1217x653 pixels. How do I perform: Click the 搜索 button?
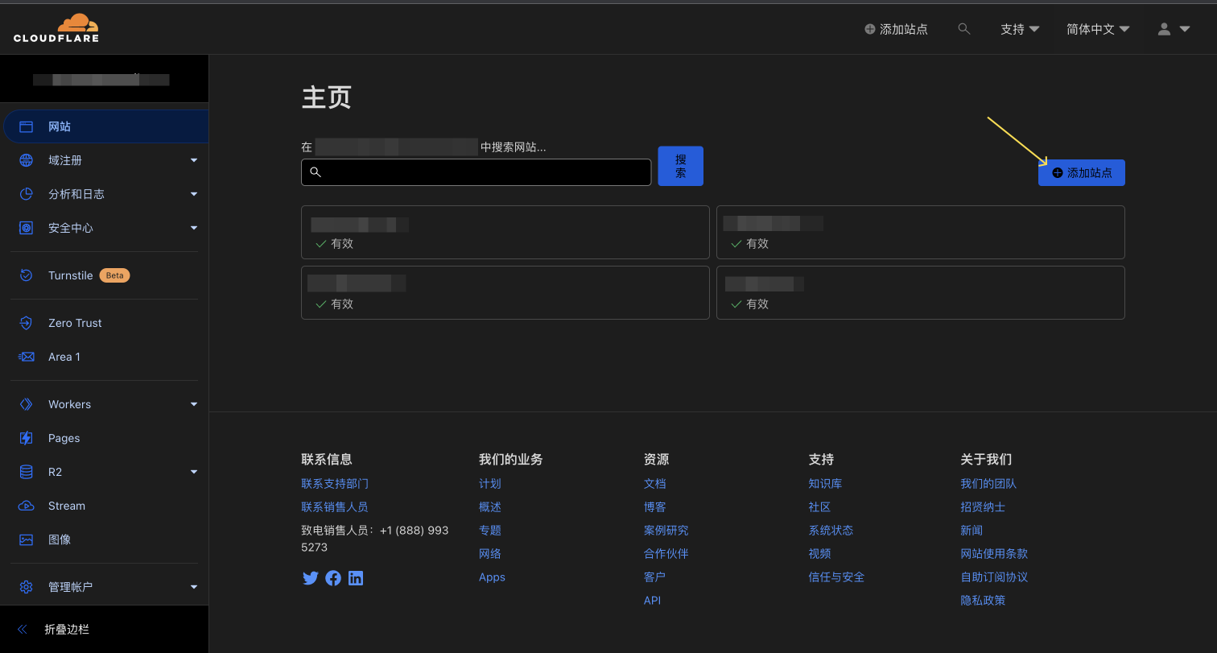tap(680, 166)
